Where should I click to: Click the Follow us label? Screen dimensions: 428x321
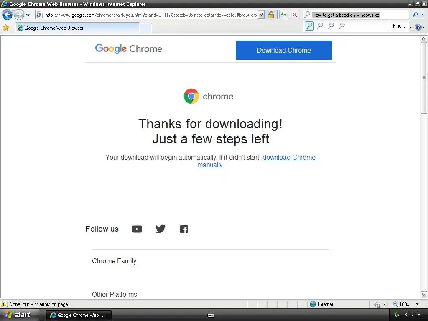tap(102, 229)
